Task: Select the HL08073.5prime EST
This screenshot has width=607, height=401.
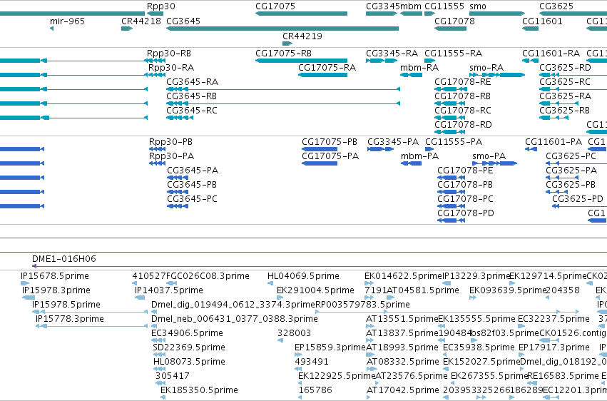Action: pyautogui.click(x=160, y=370)
